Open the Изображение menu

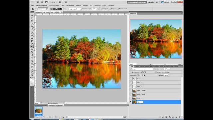(54, 5)
